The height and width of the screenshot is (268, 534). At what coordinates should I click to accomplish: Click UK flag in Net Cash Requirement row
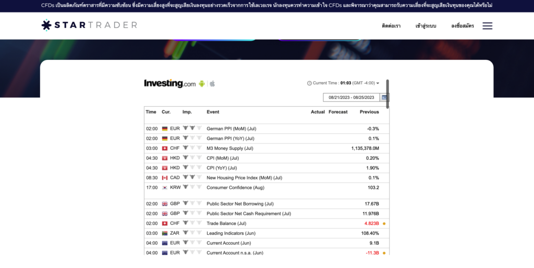pos(165,214)
